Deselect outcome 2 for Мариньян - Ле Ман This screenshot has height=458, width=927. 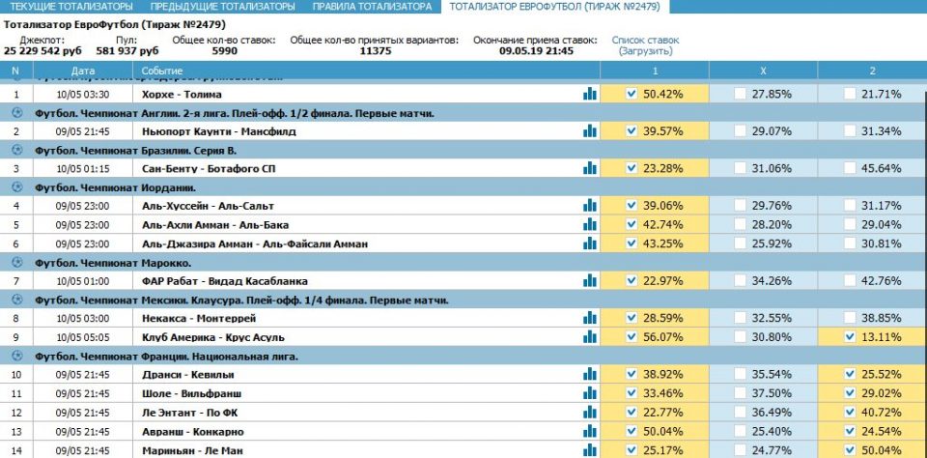point(849,448)
